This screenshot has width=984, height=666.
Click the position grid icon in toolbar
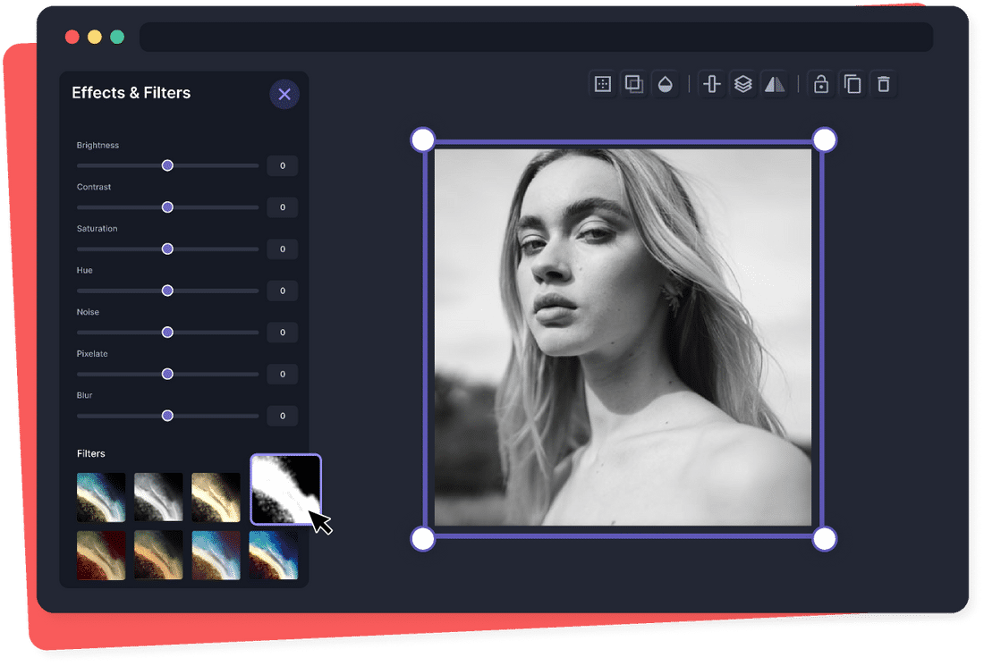603,84
